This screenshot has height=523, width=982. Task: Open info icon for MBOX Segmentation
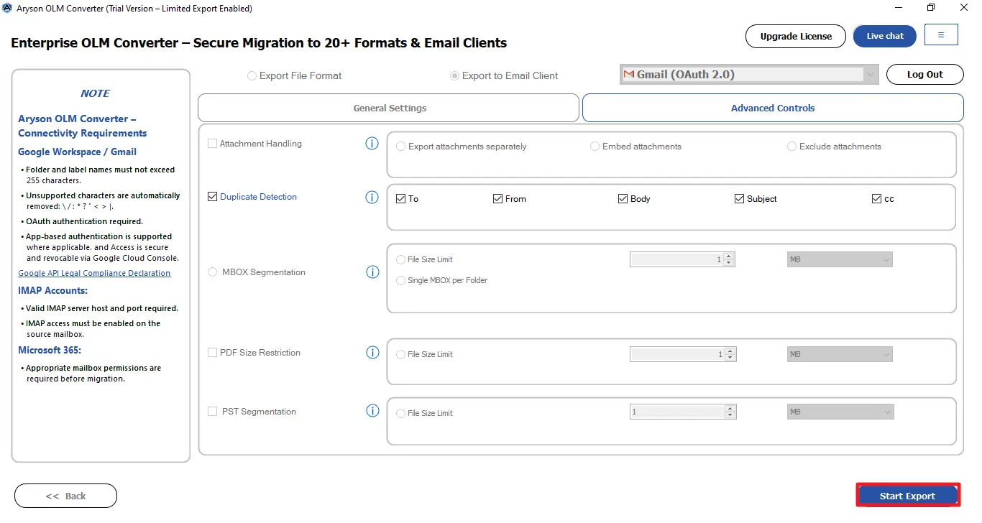point(372,272)
